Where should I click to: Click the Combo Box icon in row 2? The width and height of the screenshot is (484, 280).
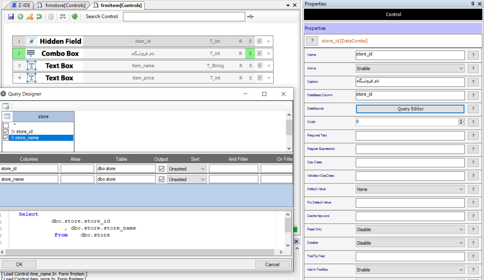(x=31, y=53)
